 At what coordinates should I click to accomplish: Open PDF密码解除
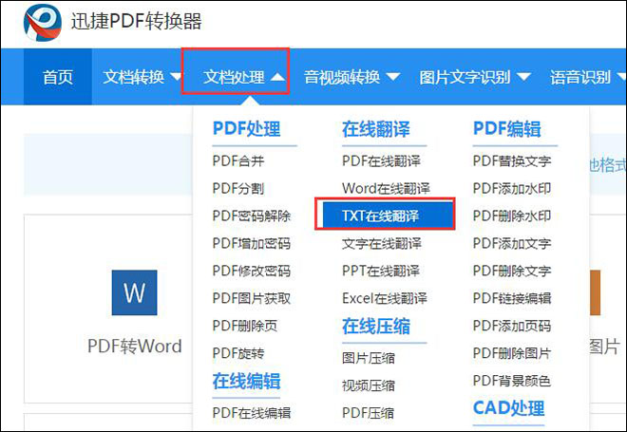click(x=252, y=216)
